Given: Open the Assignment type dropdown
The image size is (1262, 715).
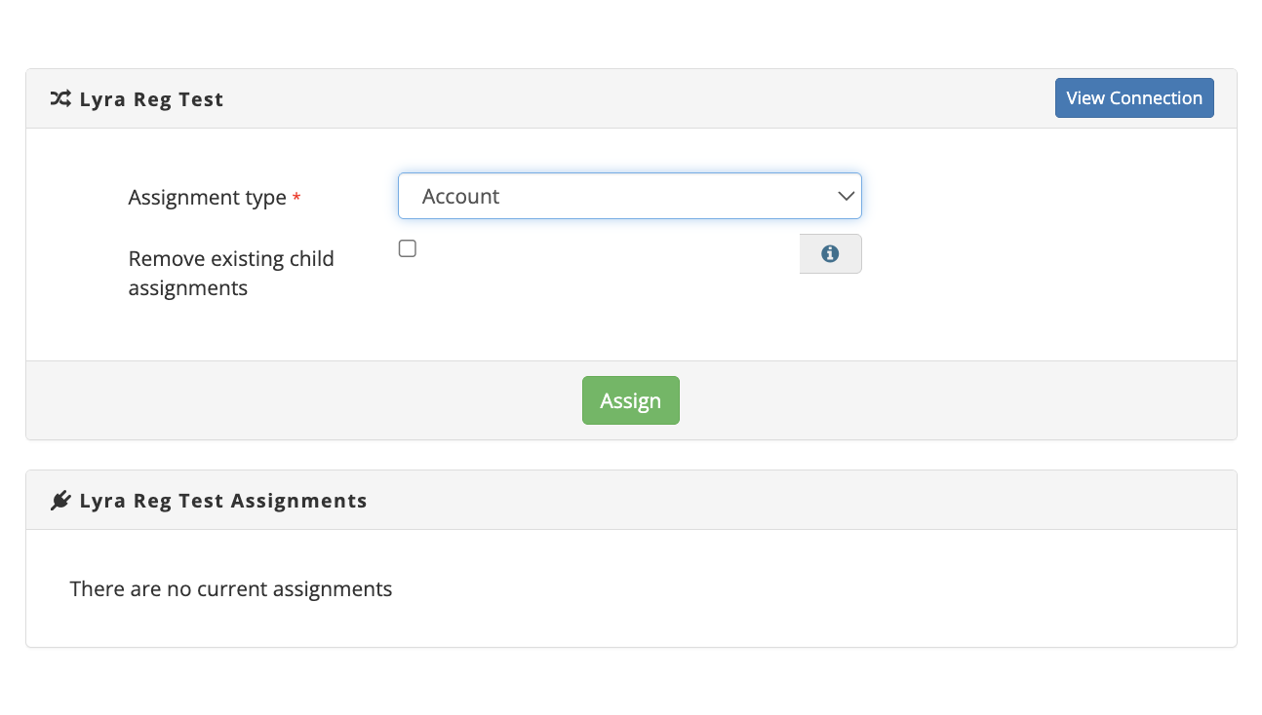Looking at the screenshot, I should pos(629,196).
